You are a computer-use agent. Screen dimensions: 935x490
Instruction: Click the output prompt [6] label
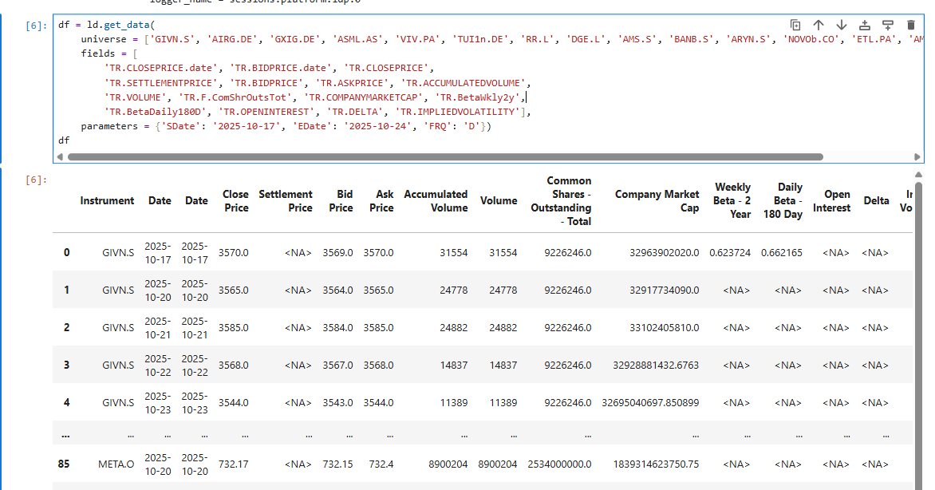(35, 179)
